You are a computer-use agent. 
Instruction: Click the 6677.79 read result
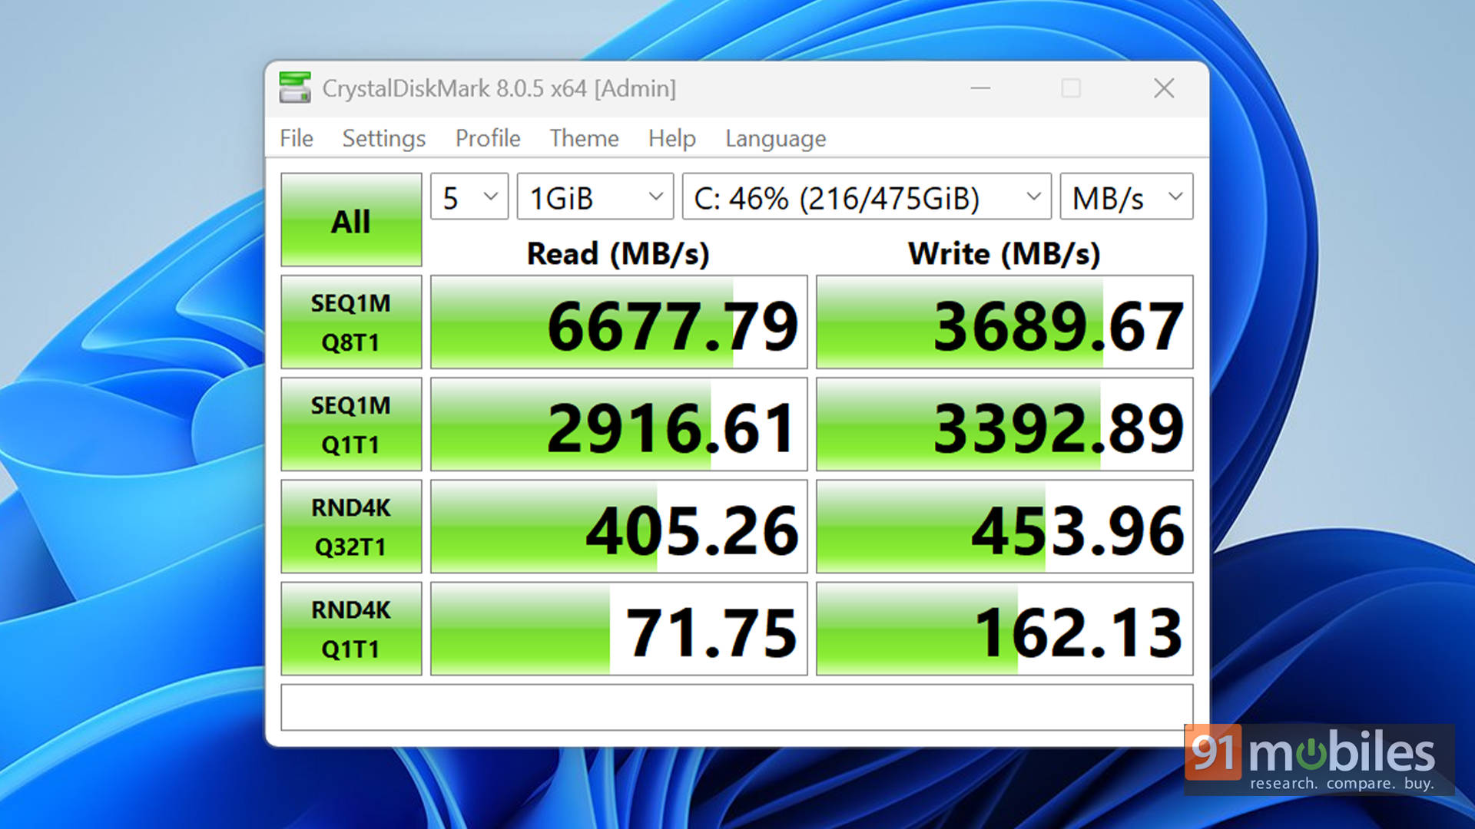click(619, 322)
